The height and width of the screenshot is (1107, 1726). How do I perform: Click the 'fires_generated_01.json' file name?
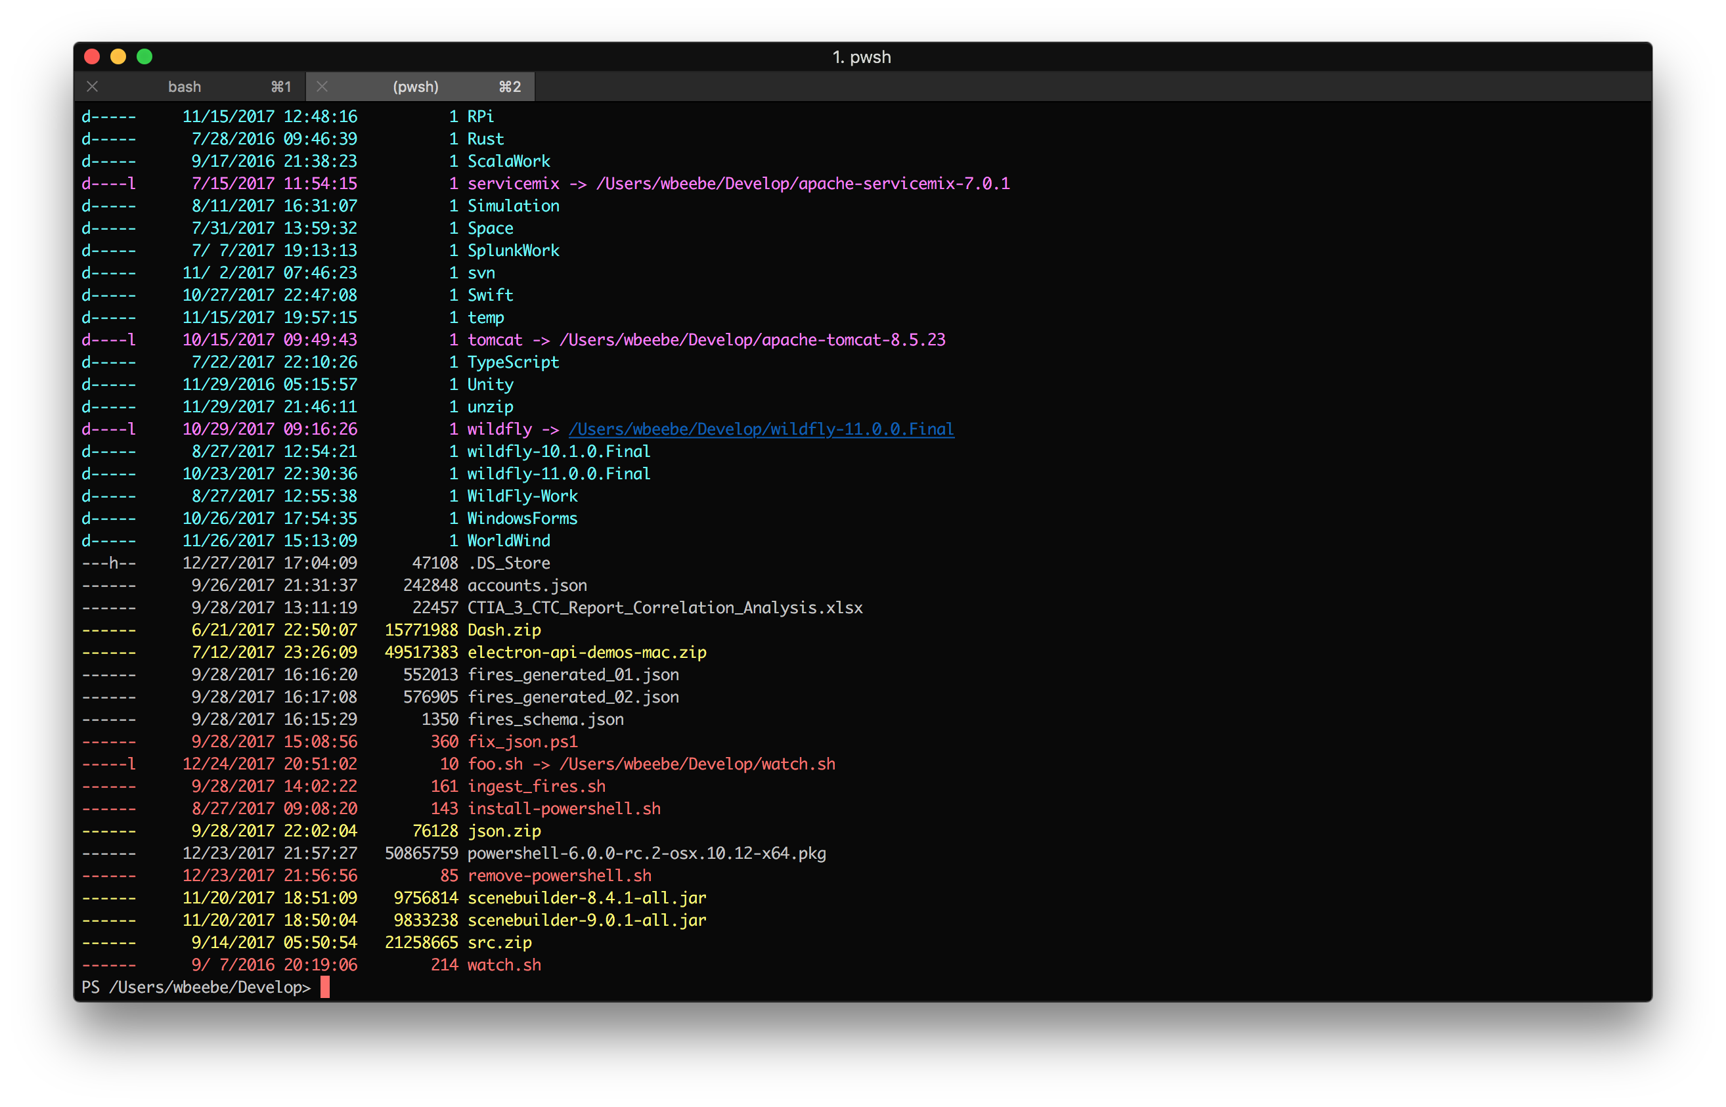coord(573,674)
